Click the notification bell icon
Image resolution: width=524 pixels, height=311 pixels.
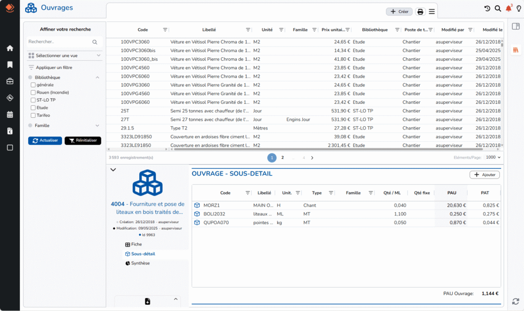tap(508, 9)
